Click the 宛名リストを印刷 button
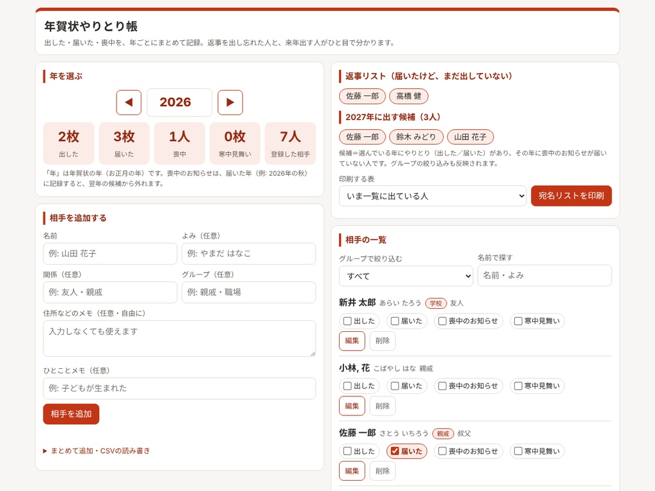This screenshot has height=491, width=655. point(571,196)
